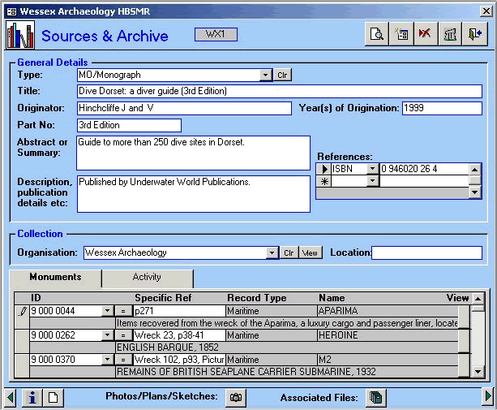Viewport: 497px width, 410px height.
Task: Click the blank page icon at bottom left
Action: pyautogui.click(x=52, y=397)
